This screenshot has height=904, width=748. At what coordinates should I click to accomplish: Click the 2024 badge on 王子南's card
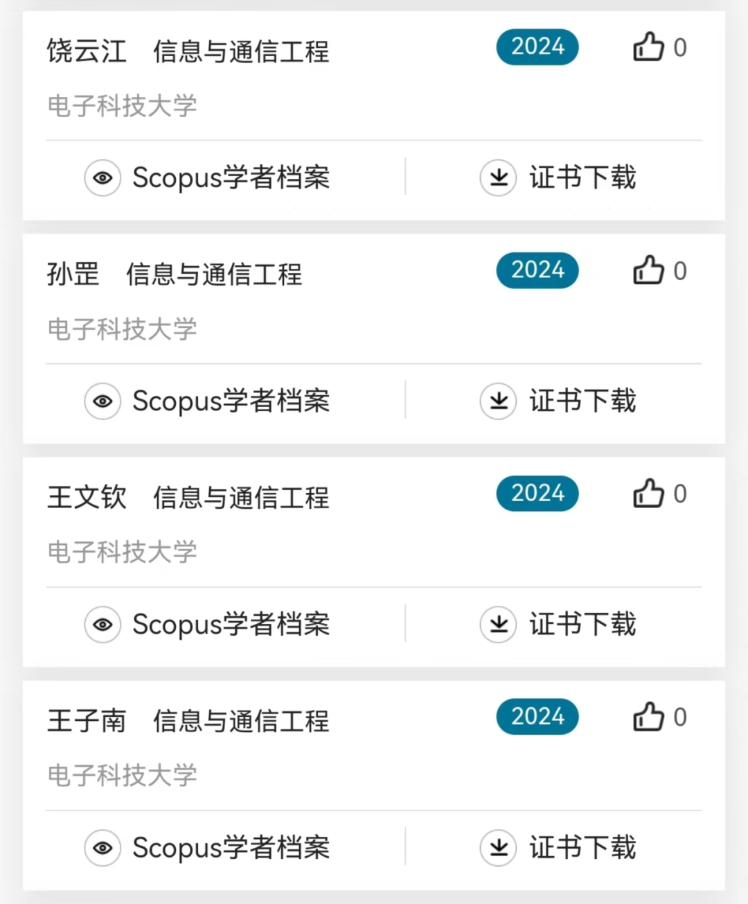pos(537,717)
